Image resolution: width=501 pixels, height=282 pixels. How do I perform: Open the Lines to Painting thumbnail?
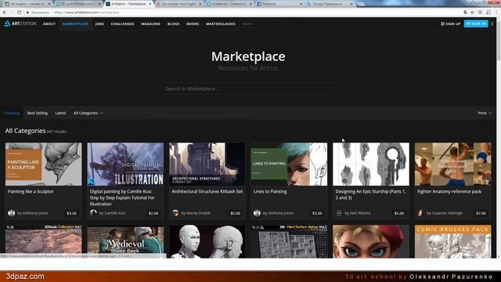point(289,164)
